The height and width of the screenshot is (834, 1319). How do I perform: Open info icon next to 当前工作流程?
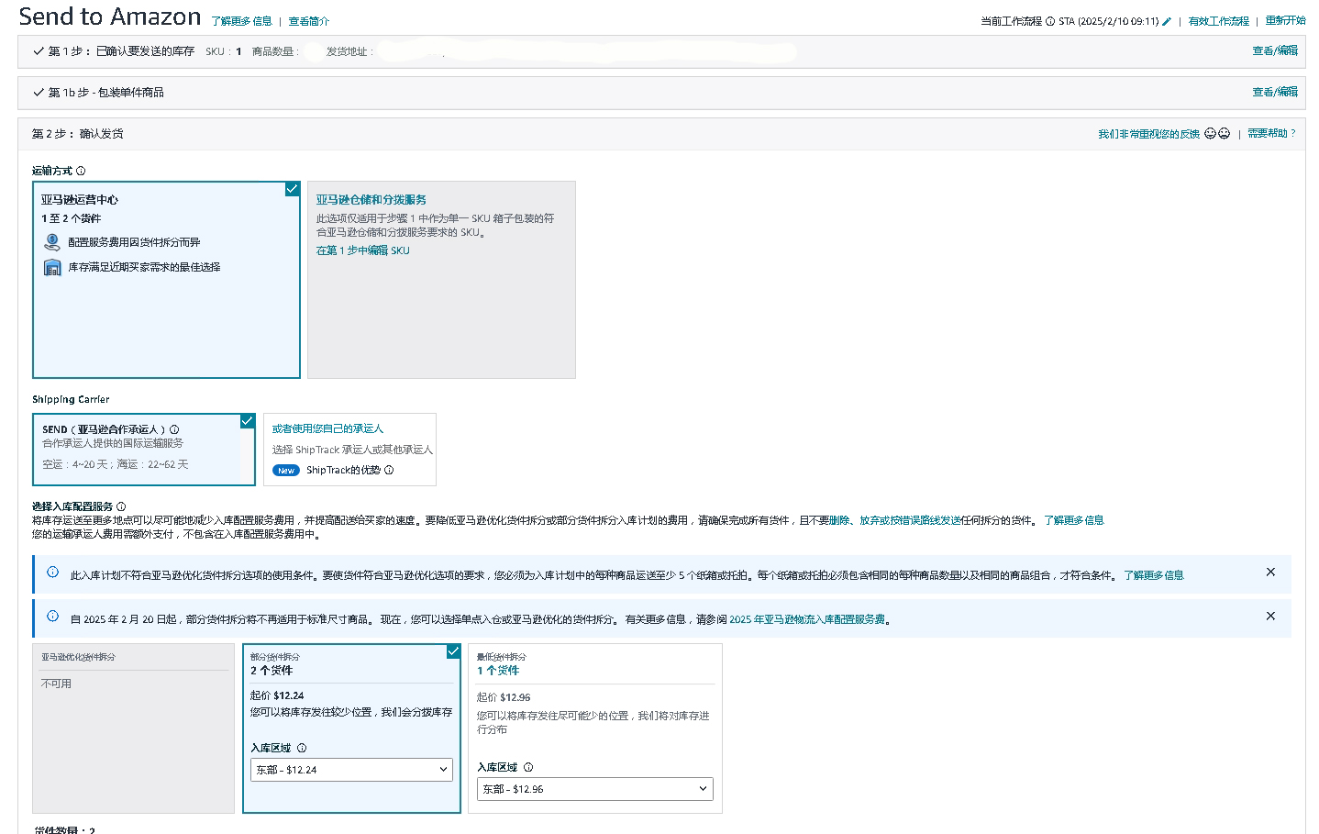pyautogui.click(x=1050, y=21)
